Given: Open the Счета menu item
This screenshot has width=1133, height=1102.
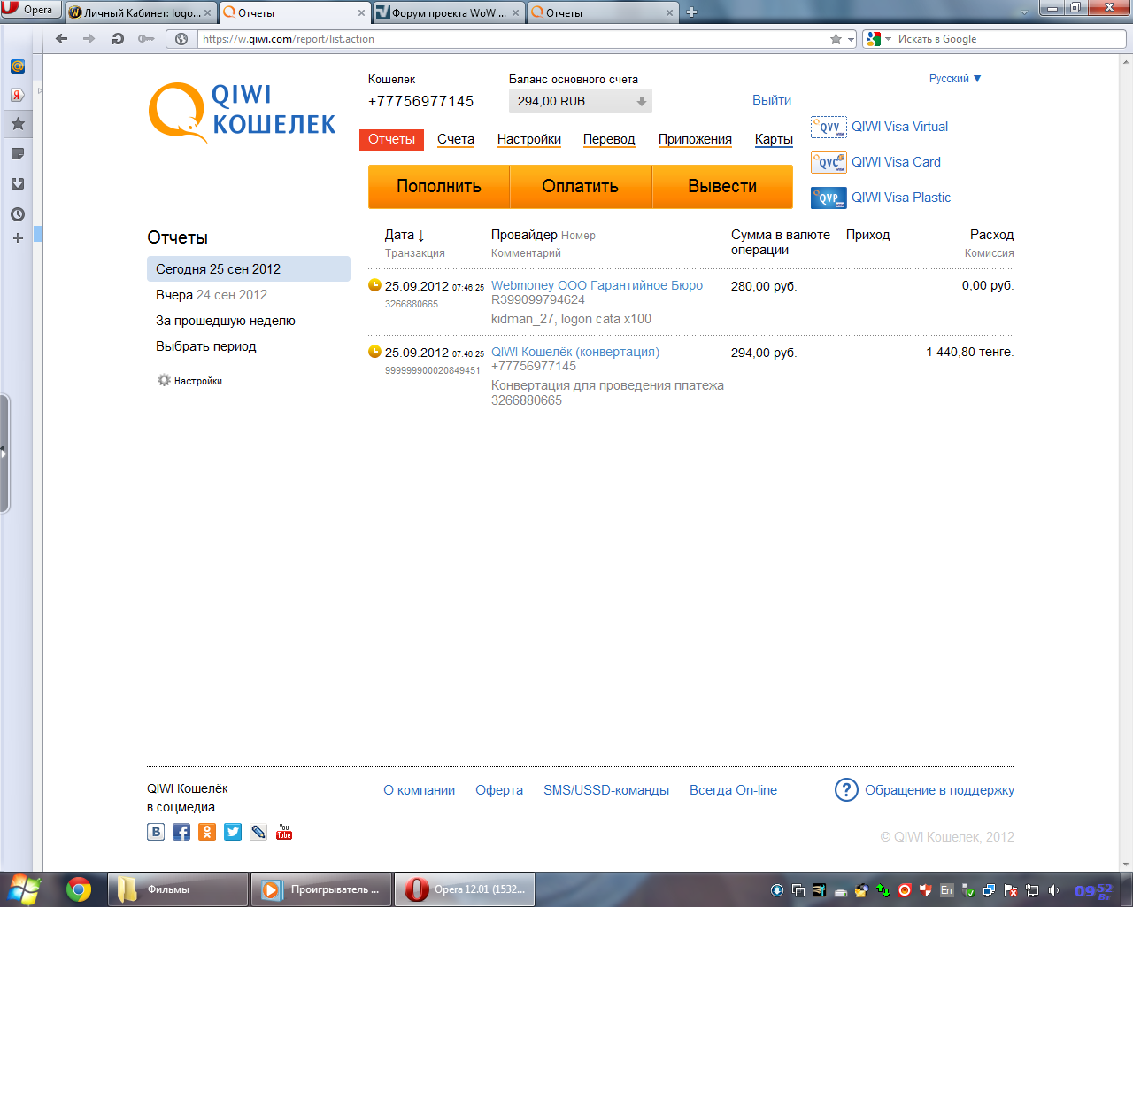Looking at the screenshot, I should [x=456, y=139].
